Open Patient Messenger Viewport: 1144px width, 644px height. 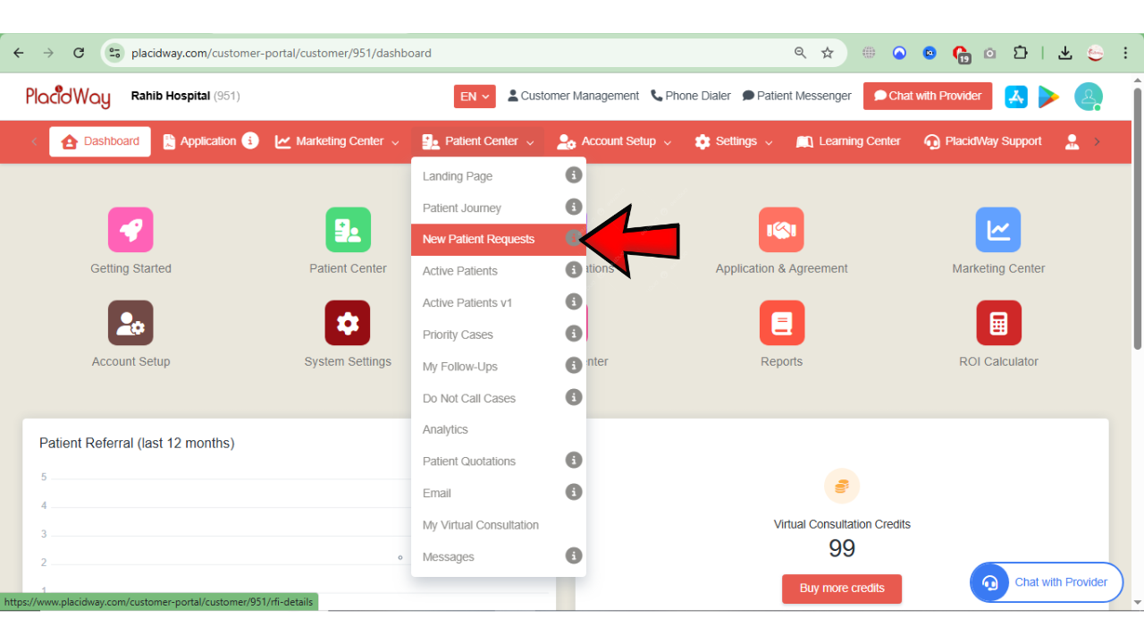point(795,96)
